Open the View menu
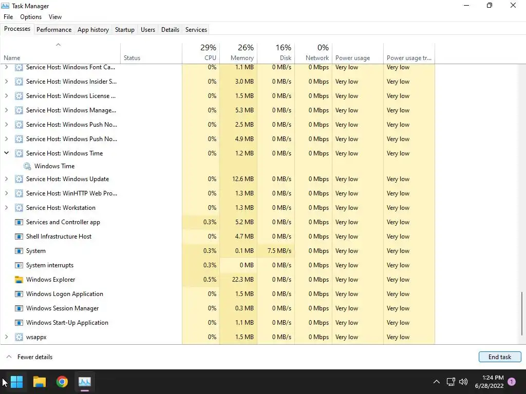Viewport: 526px width, 394px height. point(55,17)
